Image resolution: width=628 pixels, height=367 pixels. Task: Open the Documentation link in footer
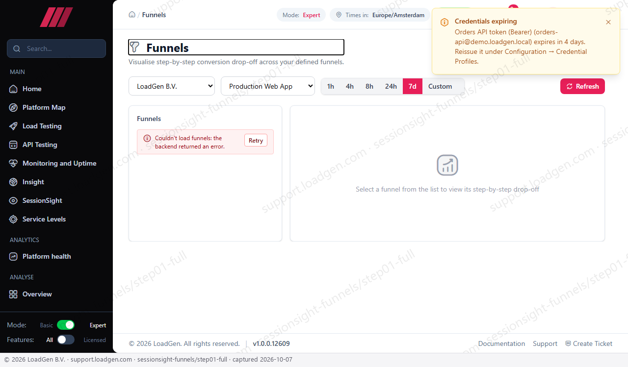pos(501,343)
